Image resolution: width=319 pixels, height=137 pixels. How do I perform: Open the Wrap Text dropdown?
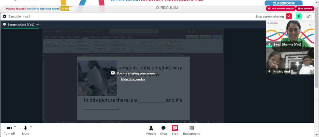point(144,45)
